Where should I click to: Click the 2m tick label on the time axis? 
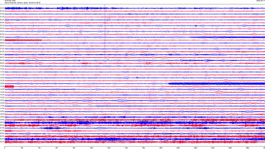coord(22,148)
